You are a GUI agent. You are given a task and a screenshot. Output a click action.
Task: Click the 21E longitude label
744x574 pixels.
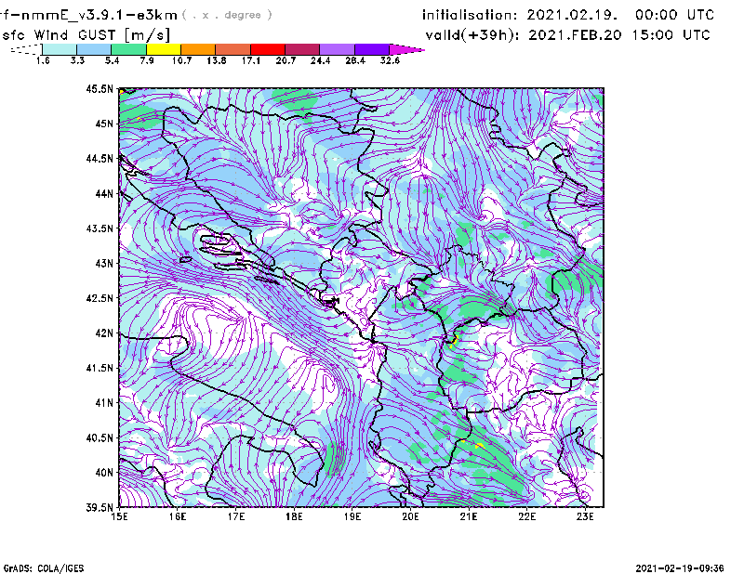(469, 516)
